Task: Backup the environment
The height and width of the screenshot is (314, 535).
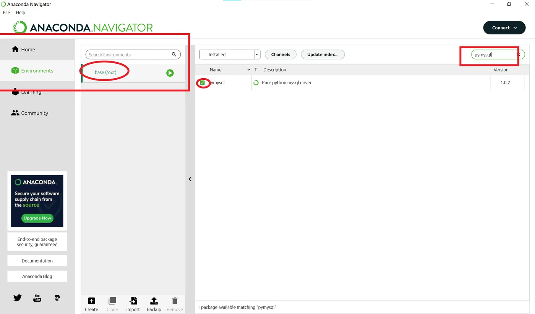Action: (x=154, y=304)
